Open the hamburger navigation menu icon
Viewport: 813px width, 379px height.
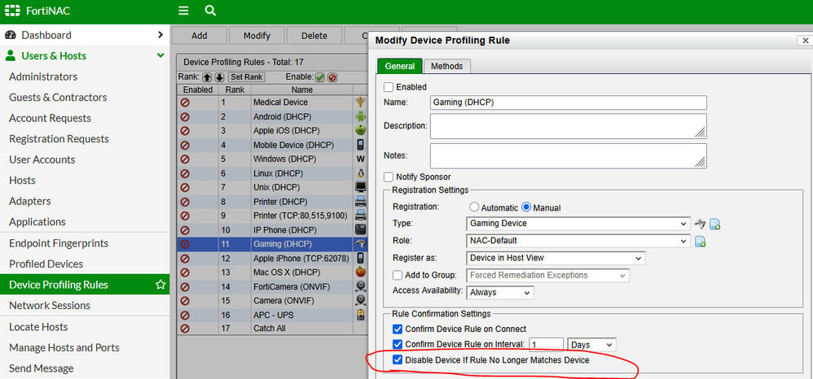coord(183,11)
